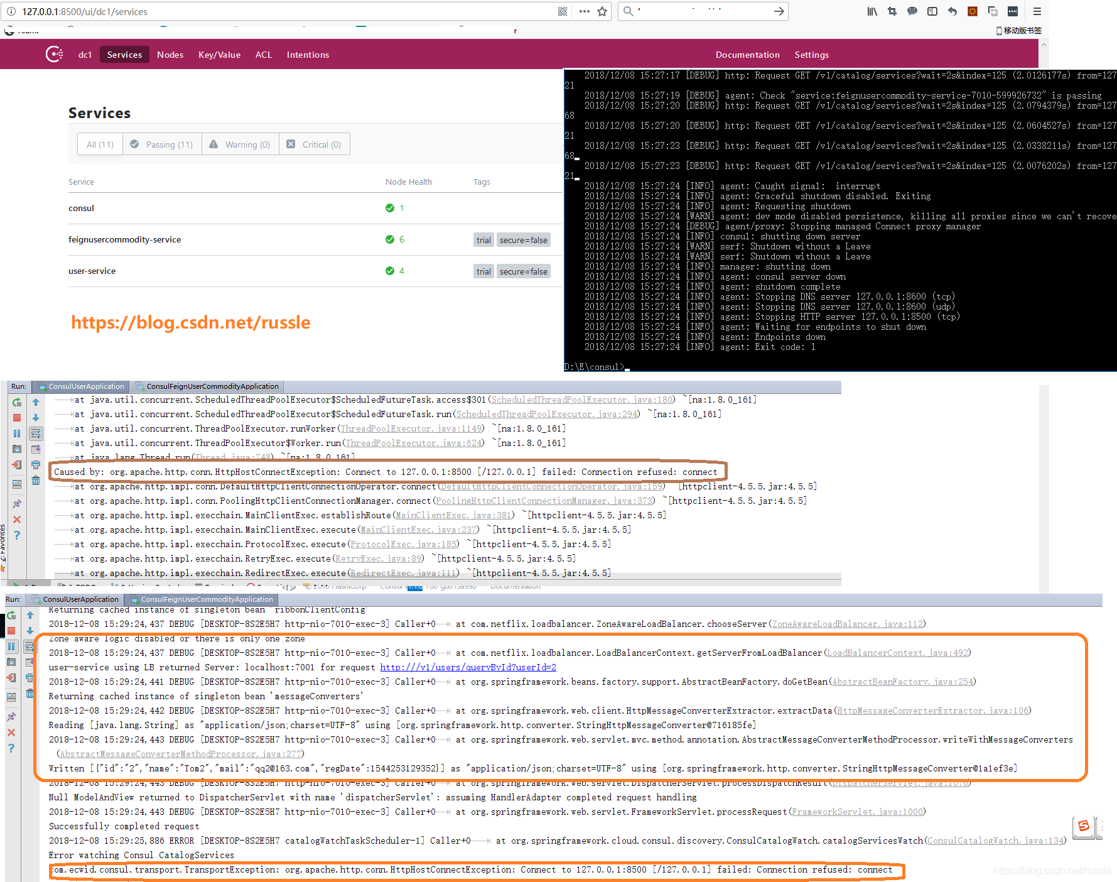1117x882 pixels.
Task: Select the Services nav tab
Action: point(124,55)
